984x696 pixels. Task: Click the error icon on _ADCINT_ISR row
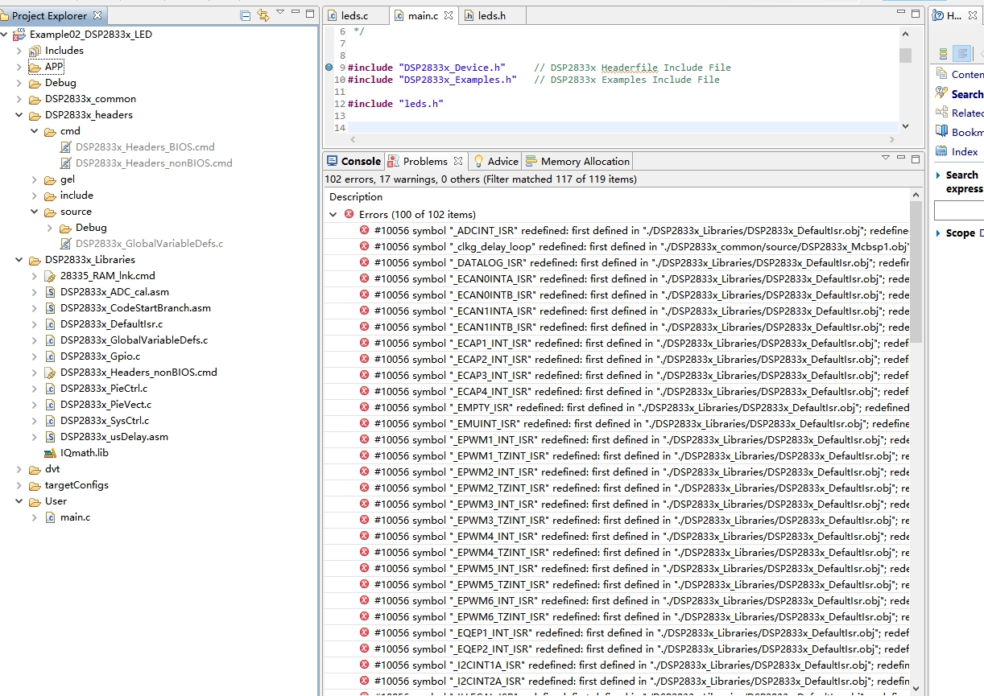pyautogui.click(x=364, y=230)
